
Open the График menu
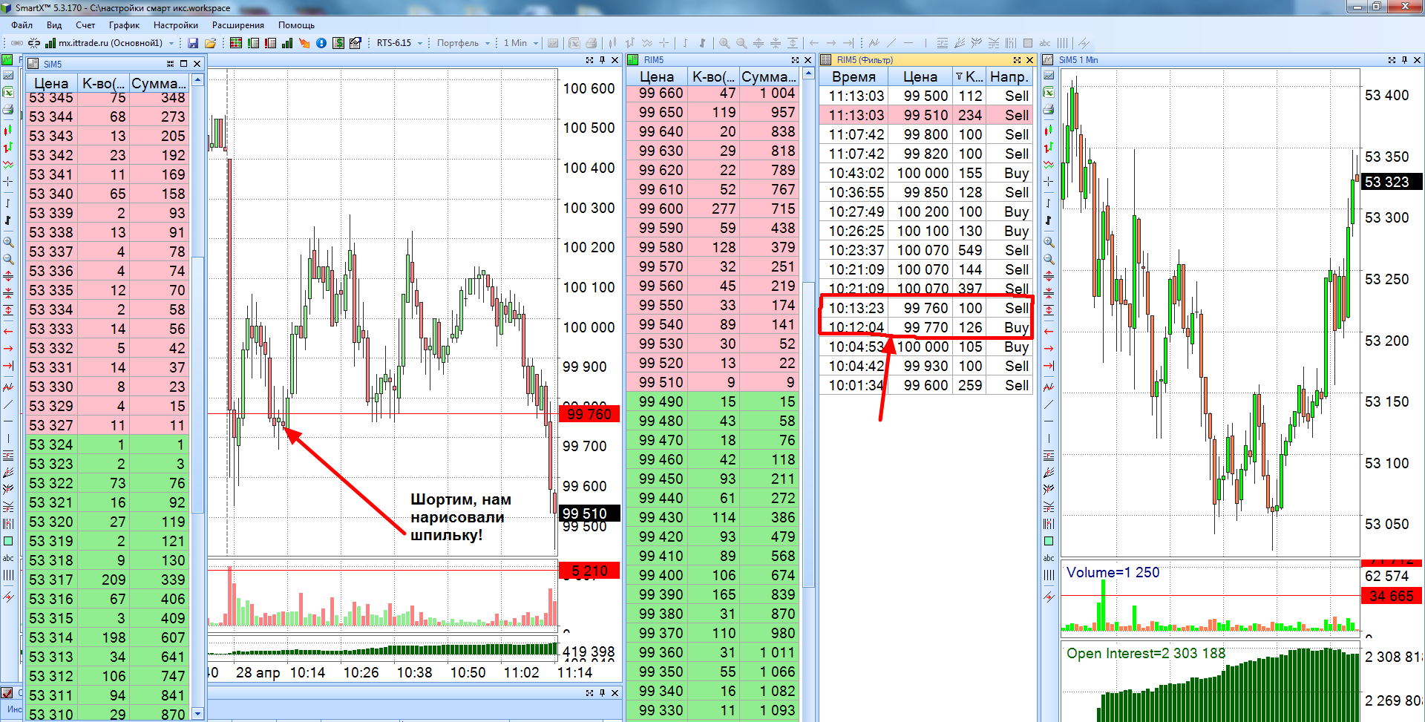coord(125,25)
